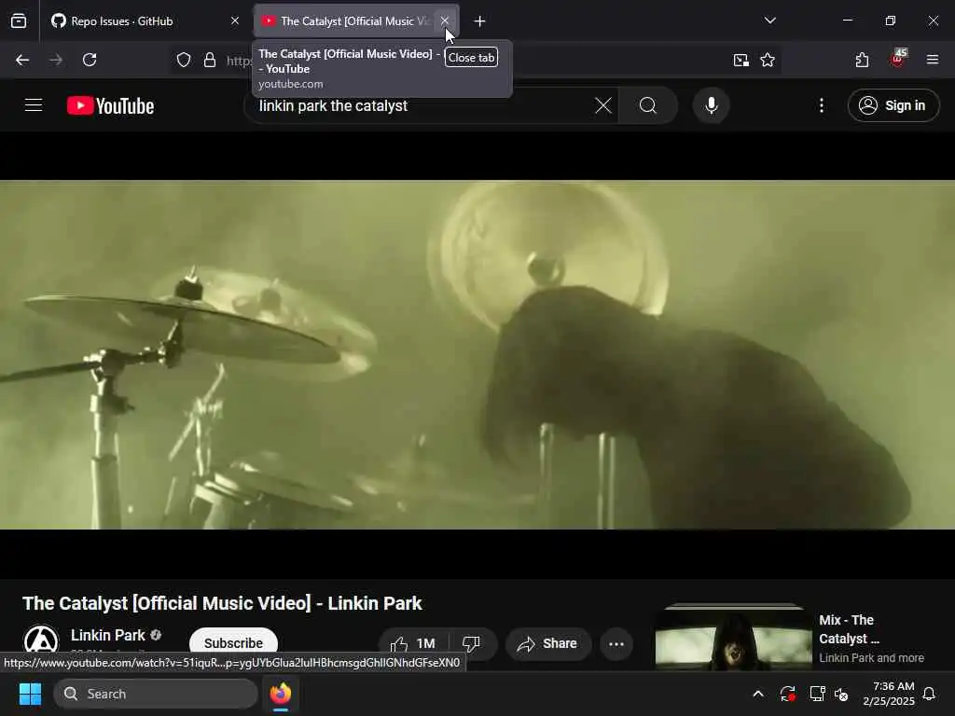955x716 pixels.
Task: Select The Catalyst YouTube tab
Action: (356, 21)
